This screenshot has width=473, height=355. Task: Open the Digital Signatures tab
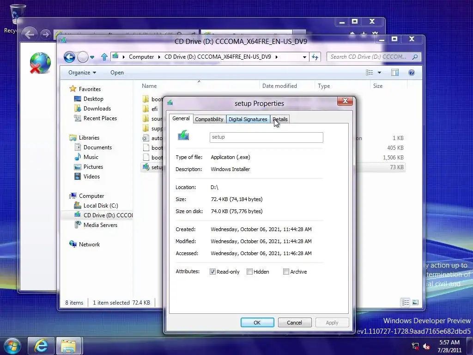coord(248,119)
